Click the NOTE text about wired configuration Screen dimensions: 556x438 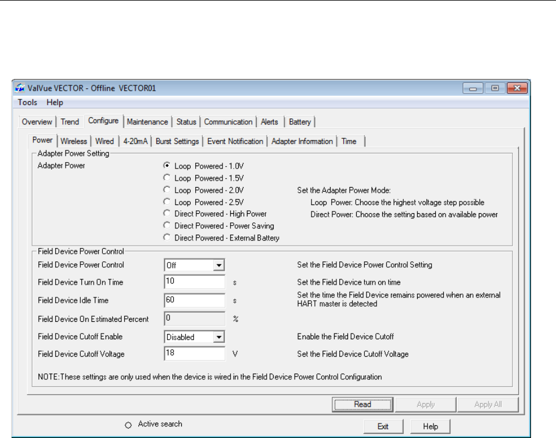pos(210,377)
